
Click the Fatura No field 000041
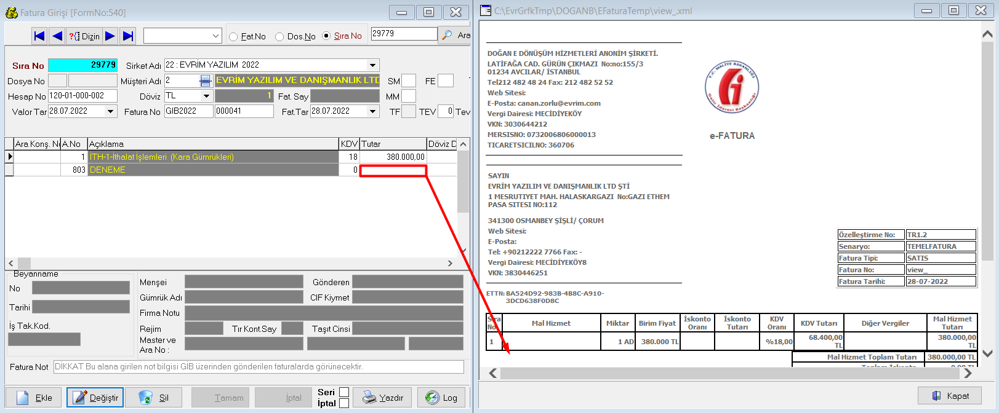coord(244,111)
